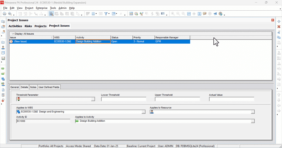
Task: Open the Tools menu
Action: click(53, 8)
